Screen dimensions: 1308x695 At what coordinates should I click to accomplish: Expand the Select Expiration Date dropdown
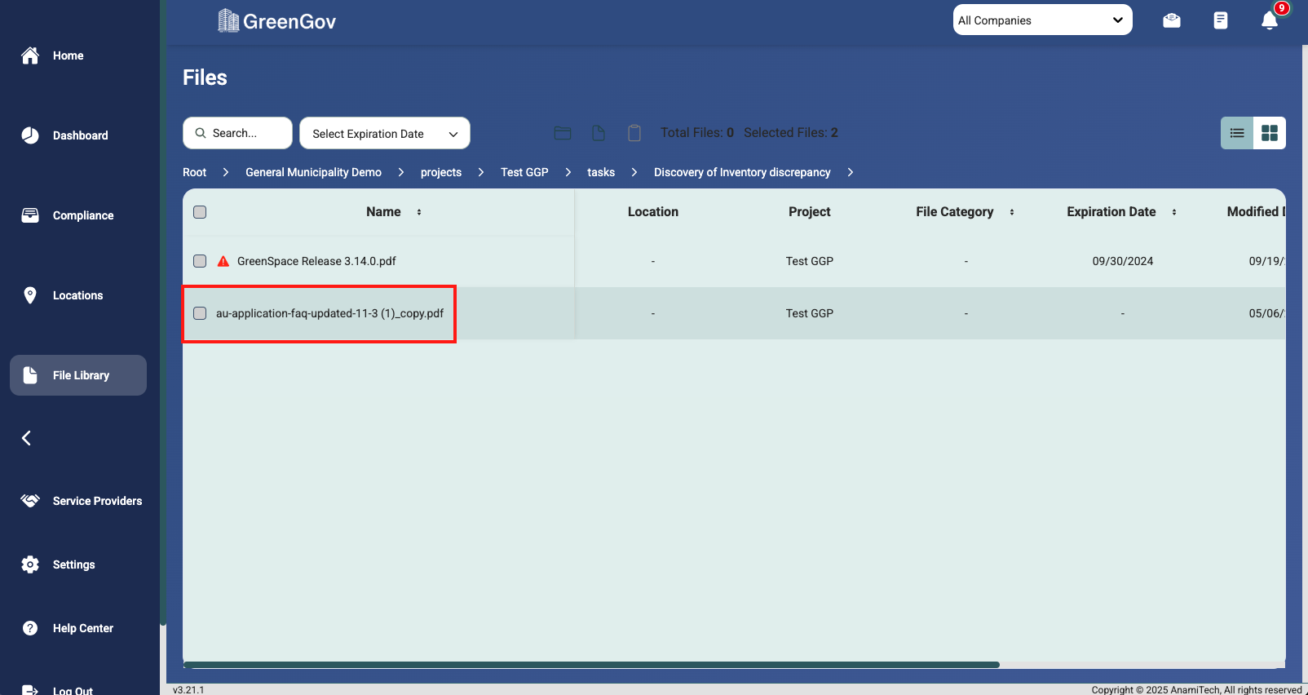click(385, 133)
